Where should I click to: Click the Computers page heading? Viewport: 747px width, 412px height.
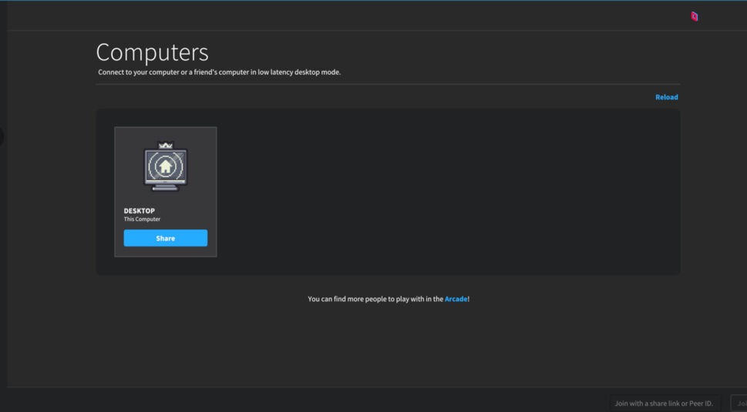point(152,52)
